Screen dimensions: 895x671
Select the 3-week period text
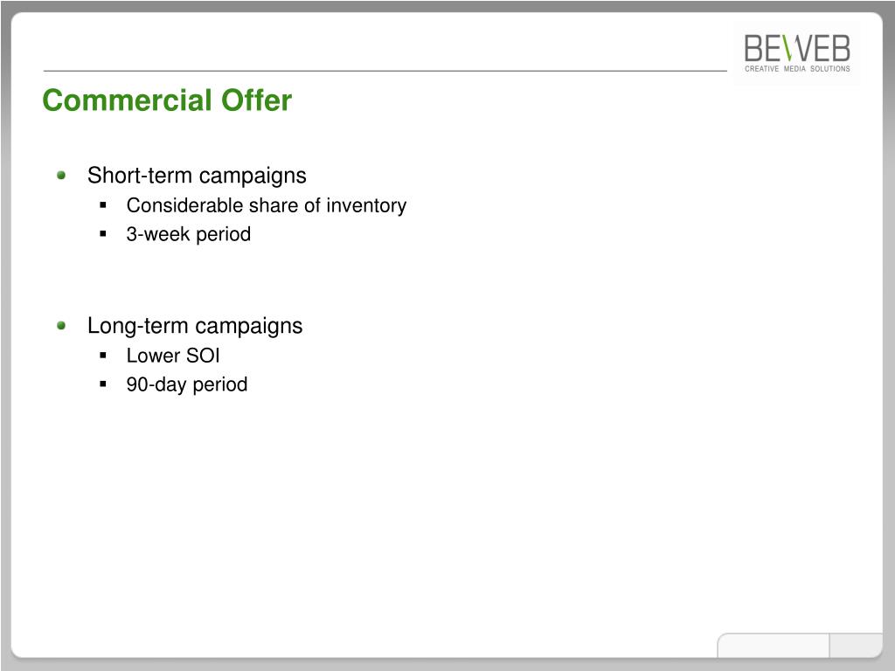tap(189, 234)
